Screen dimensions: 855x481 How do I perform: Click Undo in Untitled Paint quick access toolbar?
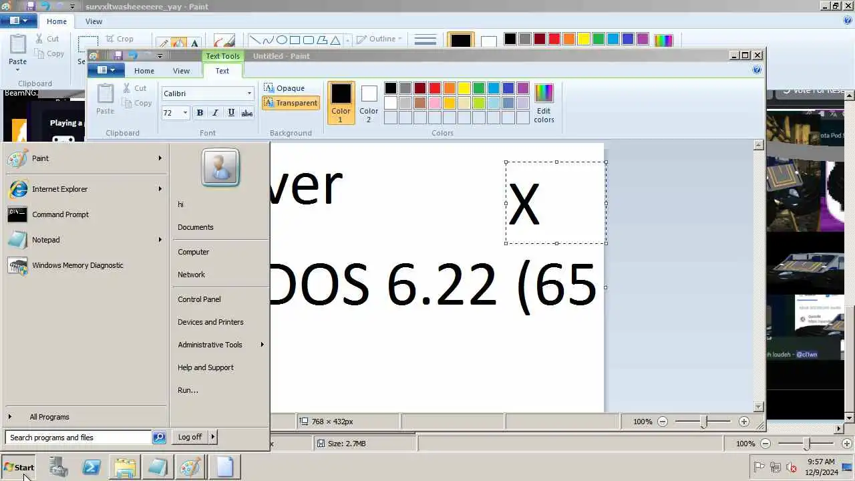132,55
